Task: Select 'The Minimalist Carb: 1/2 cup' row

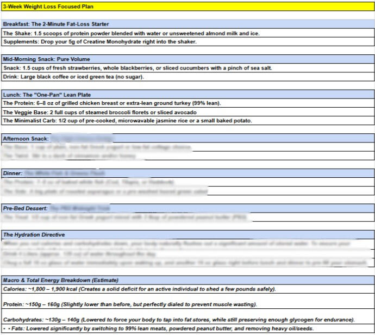Action: (187, 121)
